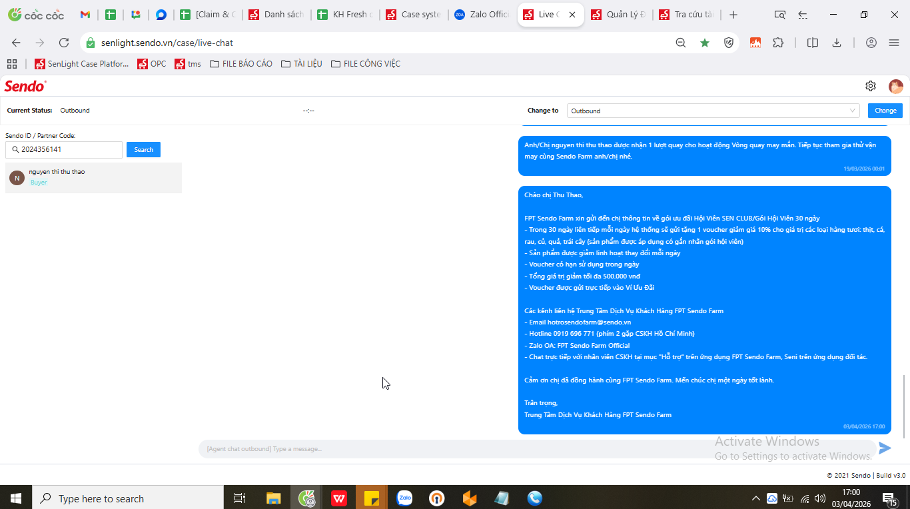The height and width of the screenshot is (509, 910).
Task: Open the KH Fresh spreadsheet tab
Action: tap(345, 15)
